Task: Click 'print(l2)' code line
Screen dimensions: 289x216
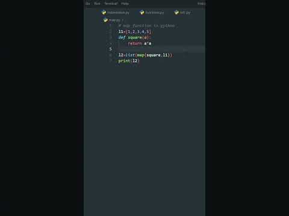Action: [129, 61]
